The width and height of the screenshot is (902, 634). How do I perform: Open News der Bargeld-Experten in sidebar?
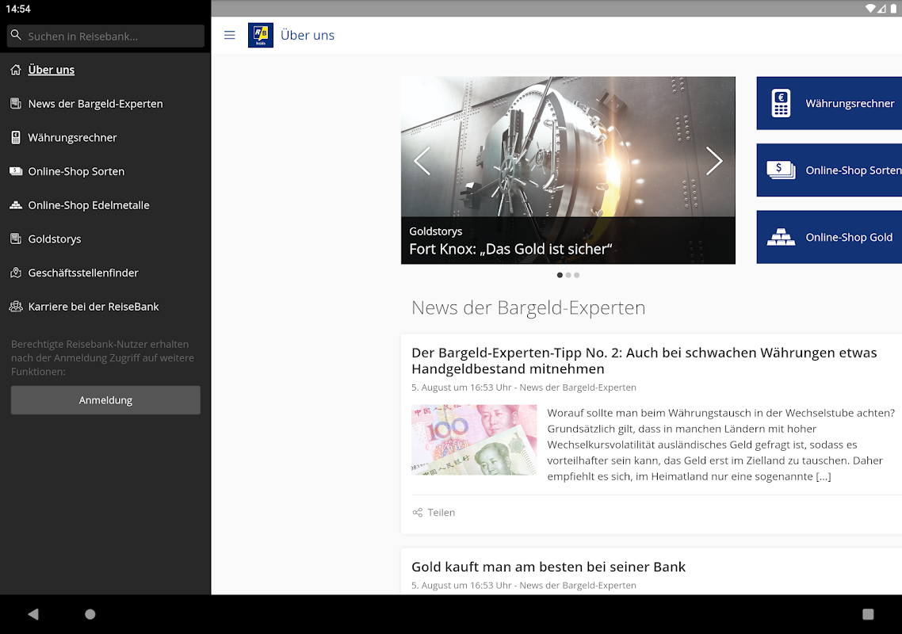95,104
